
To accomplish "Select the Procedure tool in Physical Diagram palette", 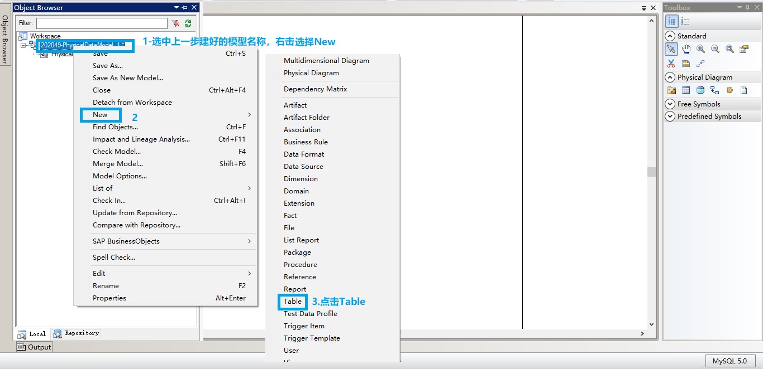I will 729,90.
